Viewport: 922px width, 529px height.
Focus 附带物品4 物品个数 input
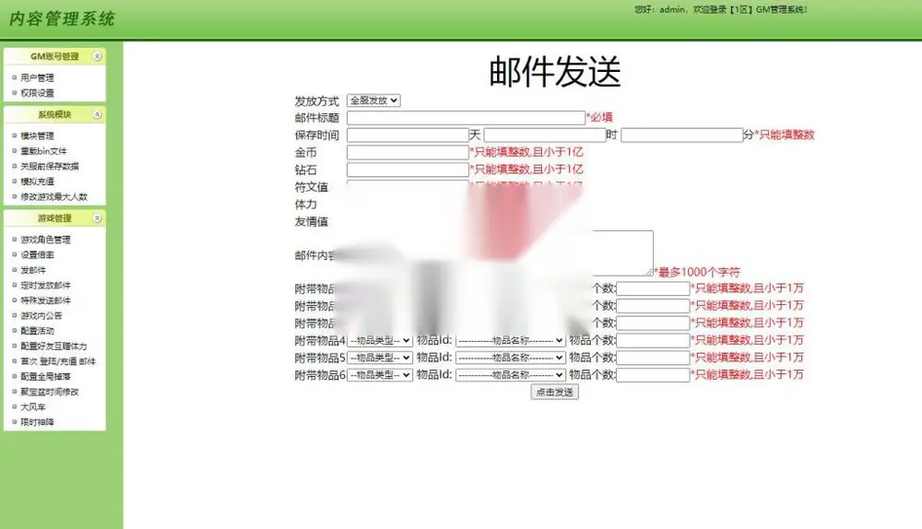[x=653, y=340]
